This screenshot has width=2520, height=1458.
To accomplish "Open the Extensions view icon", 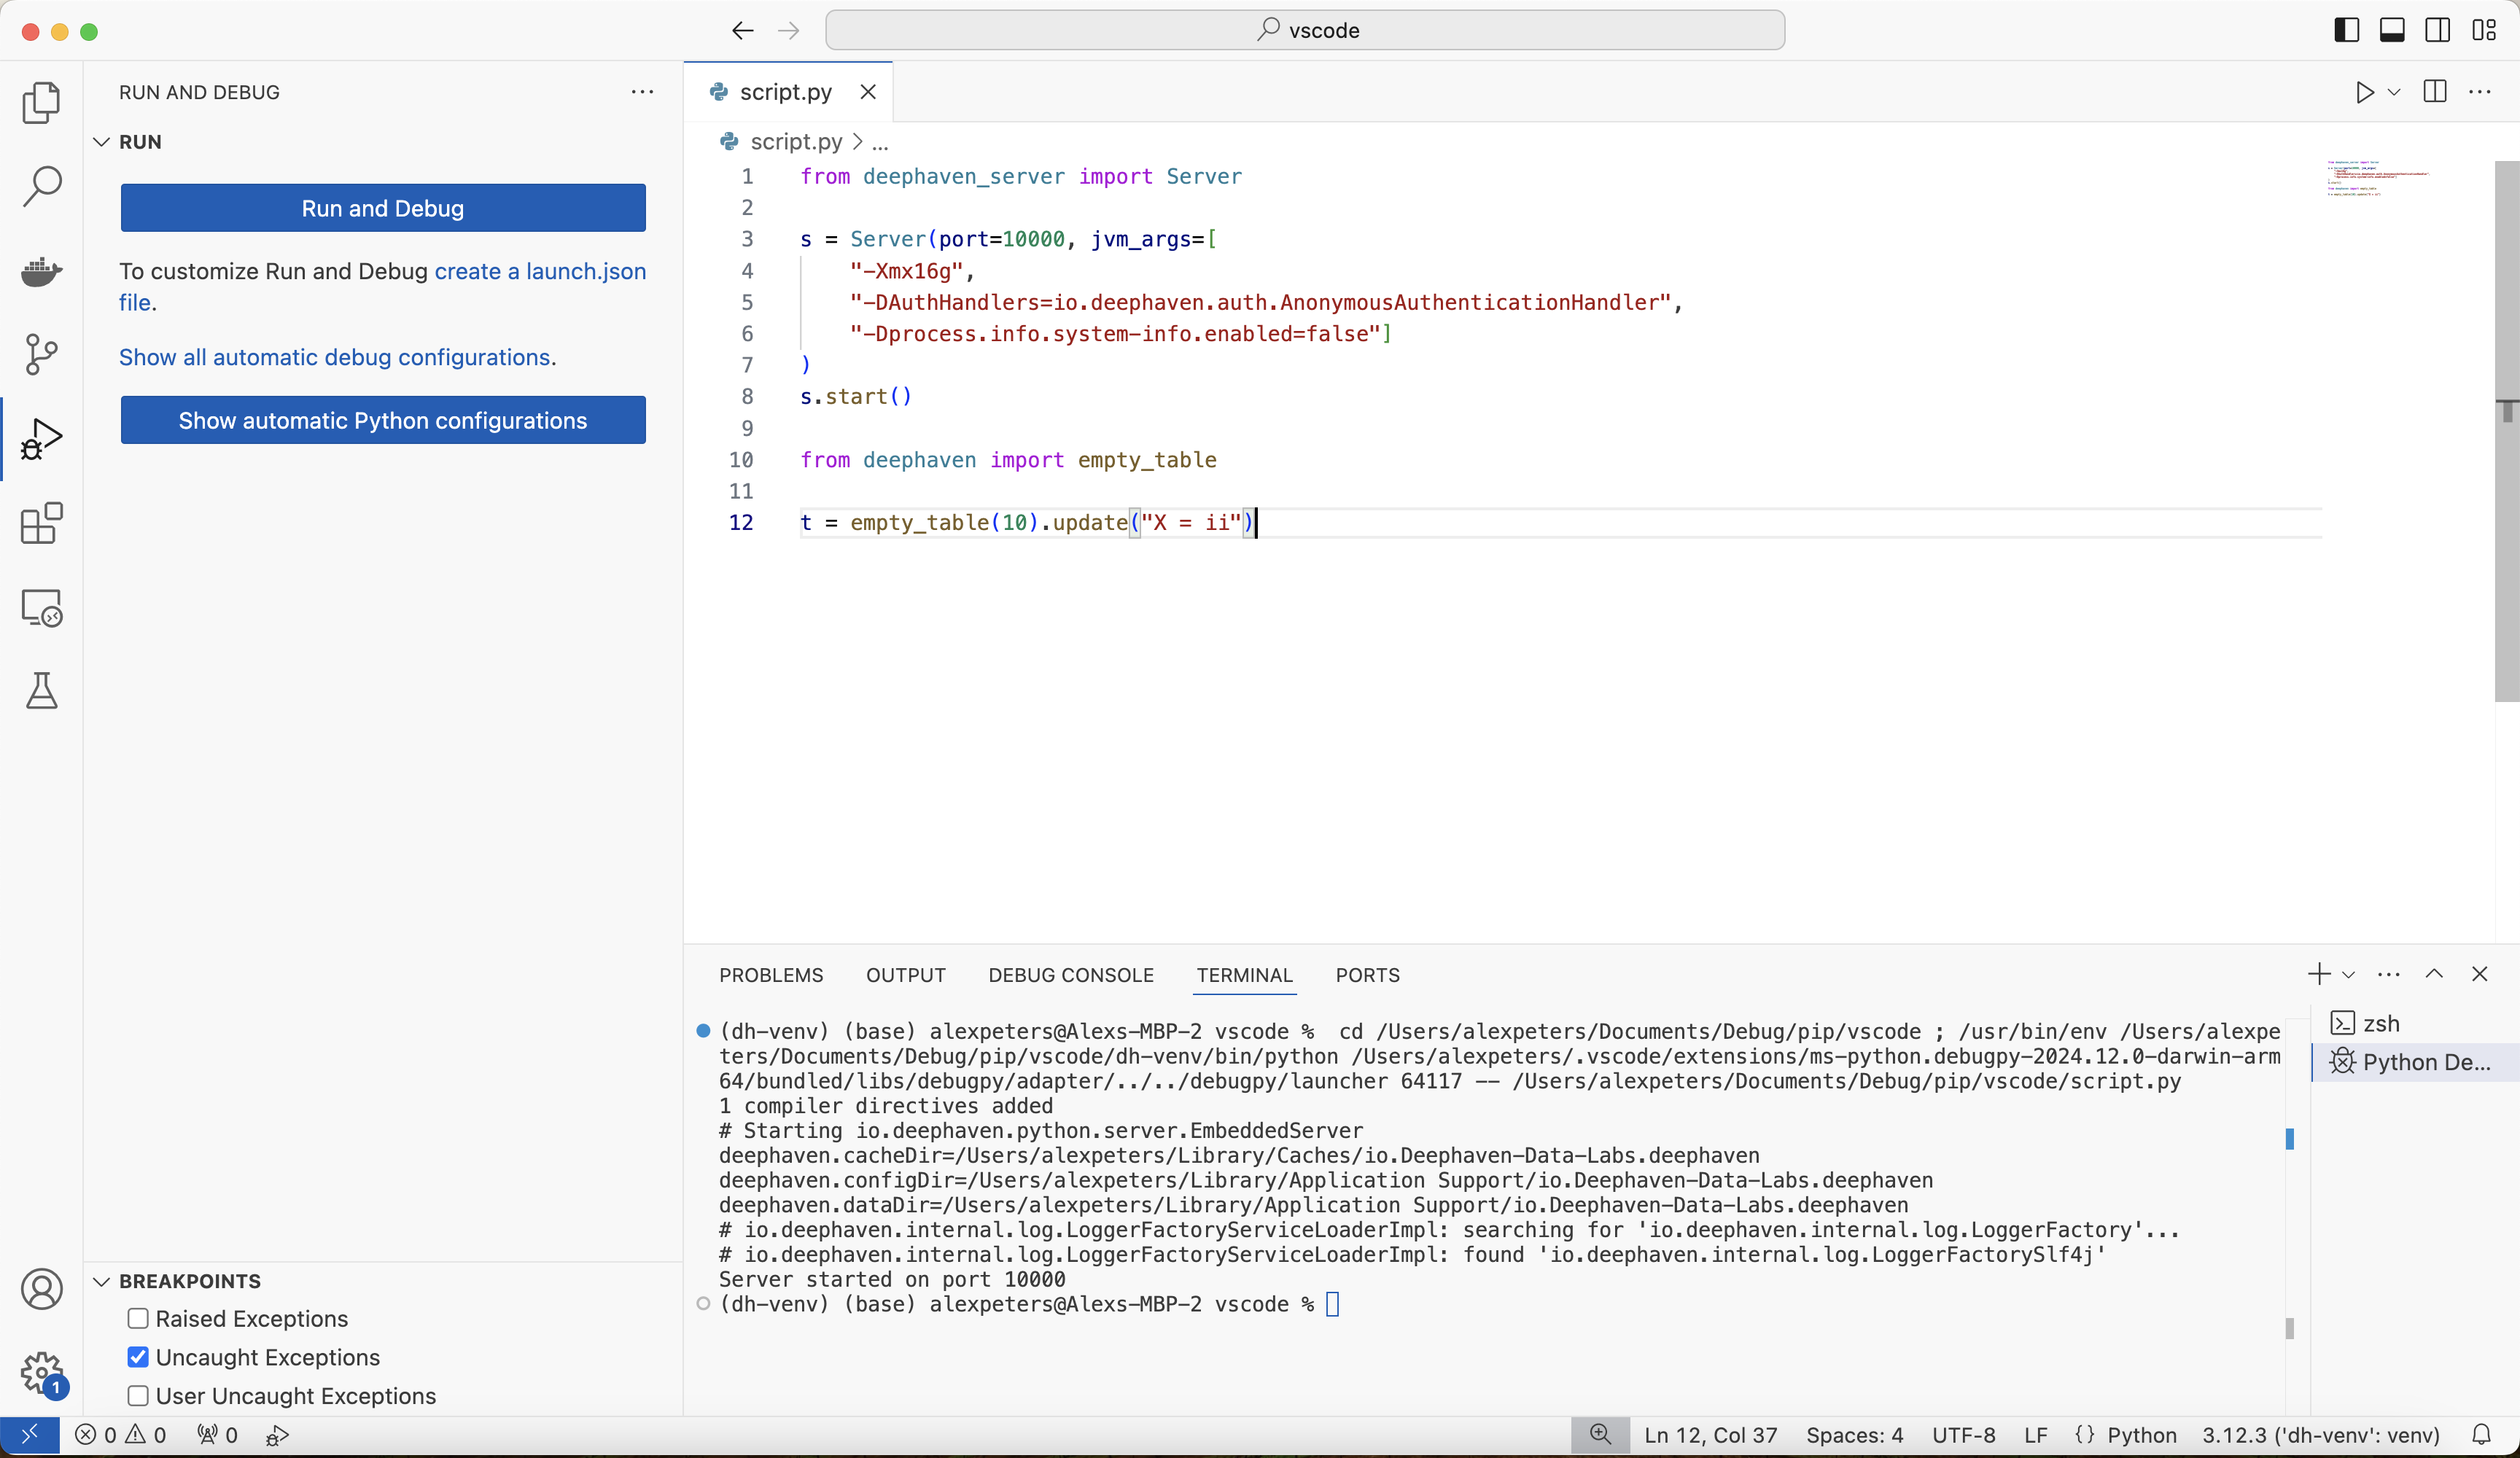I will click(x=41, y=523).
